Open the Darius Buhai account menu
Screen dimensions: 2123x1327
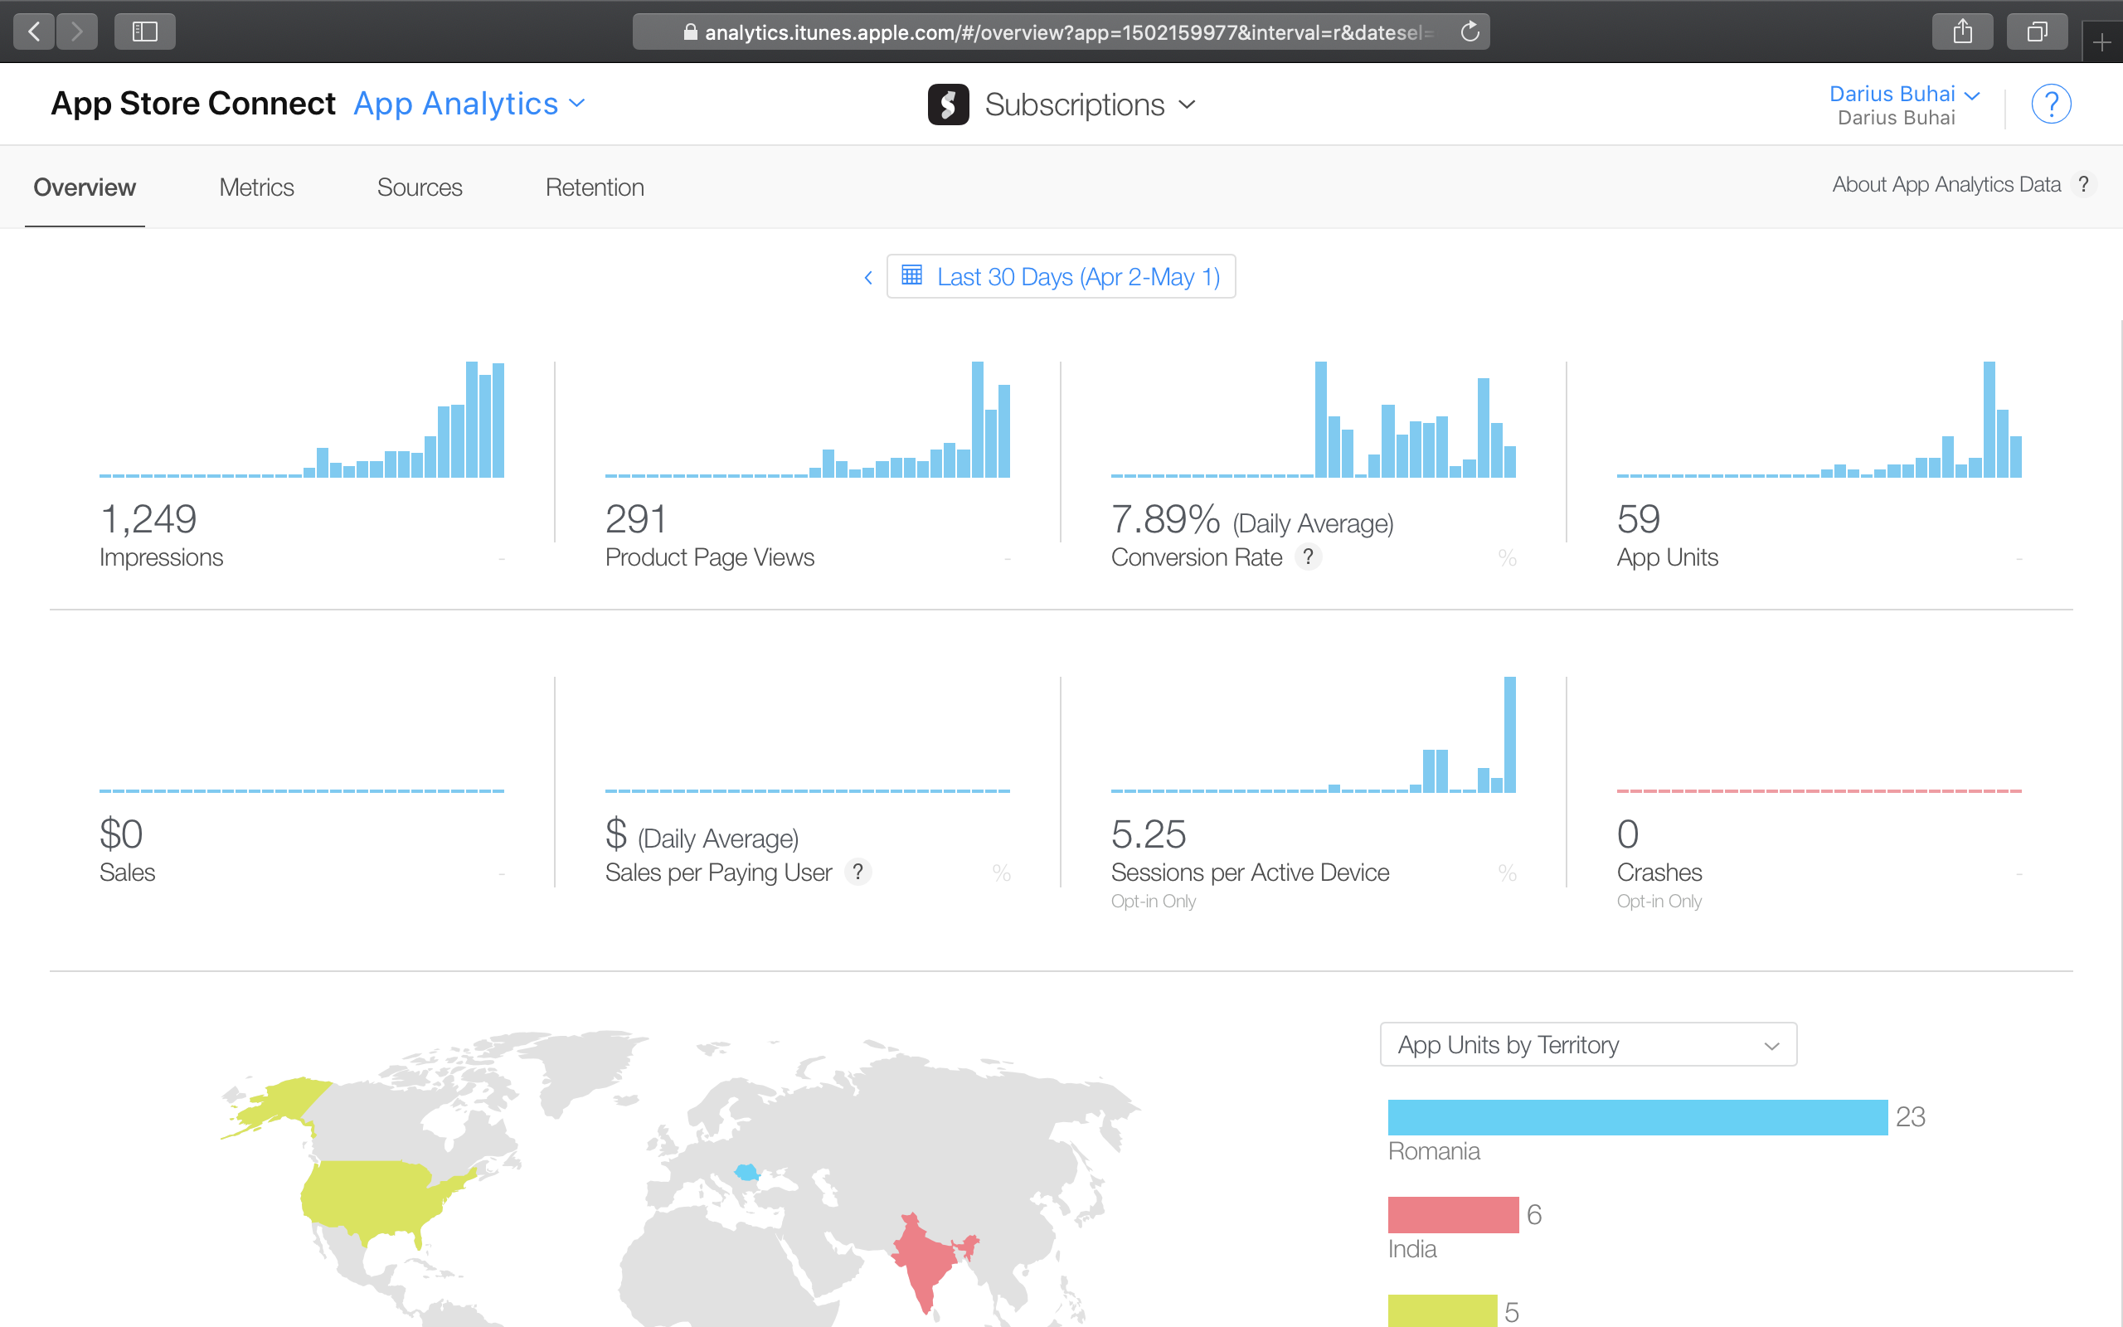(x=1904, y=94)
